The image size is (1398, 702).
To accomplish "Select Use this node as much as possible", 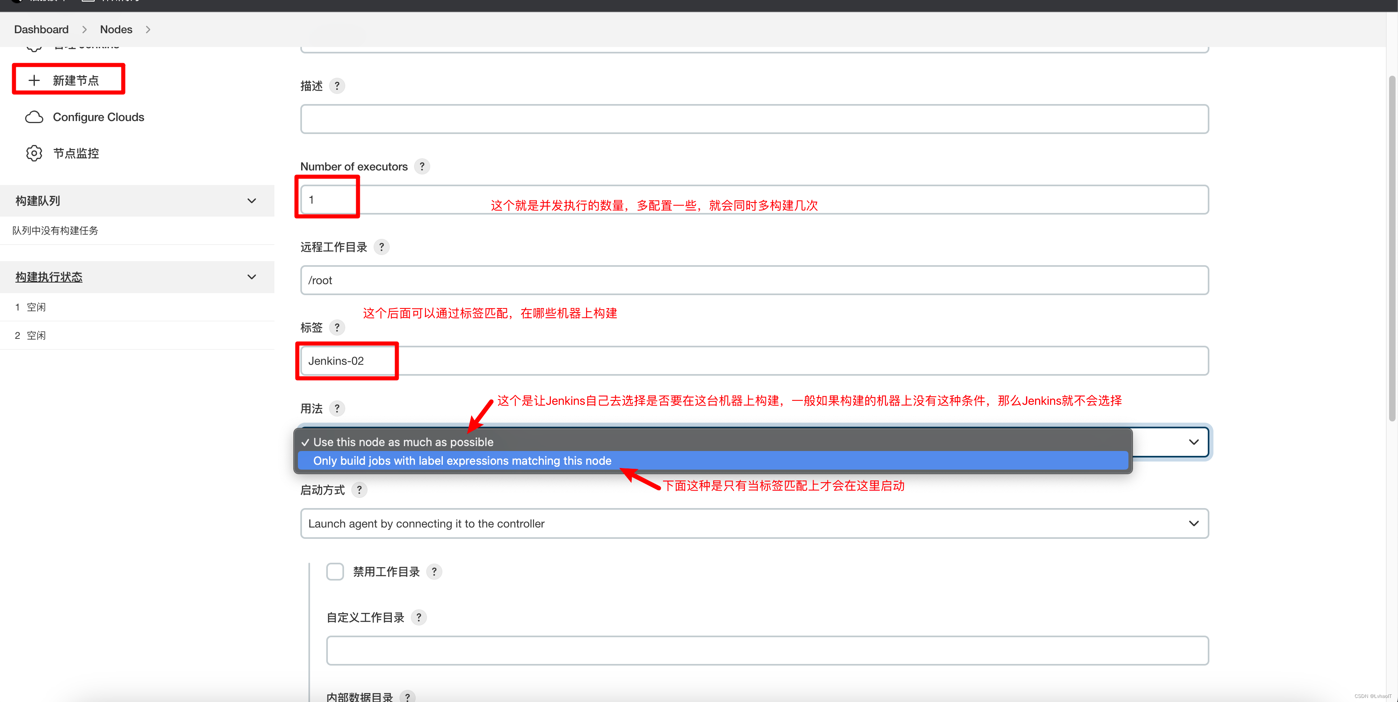I will 713,442.
